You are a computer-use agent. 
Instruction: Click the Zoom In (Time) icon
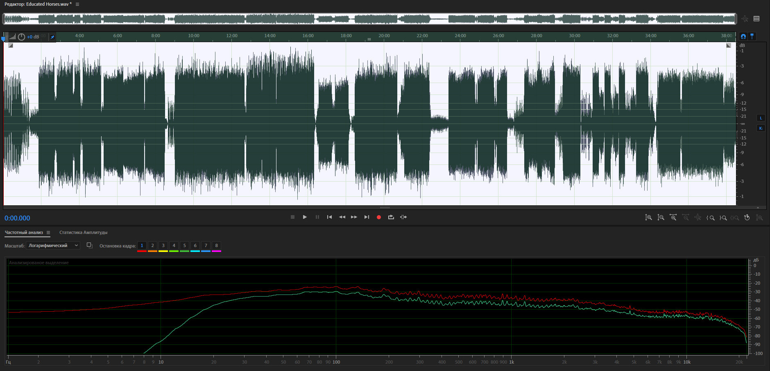point(673,218)
